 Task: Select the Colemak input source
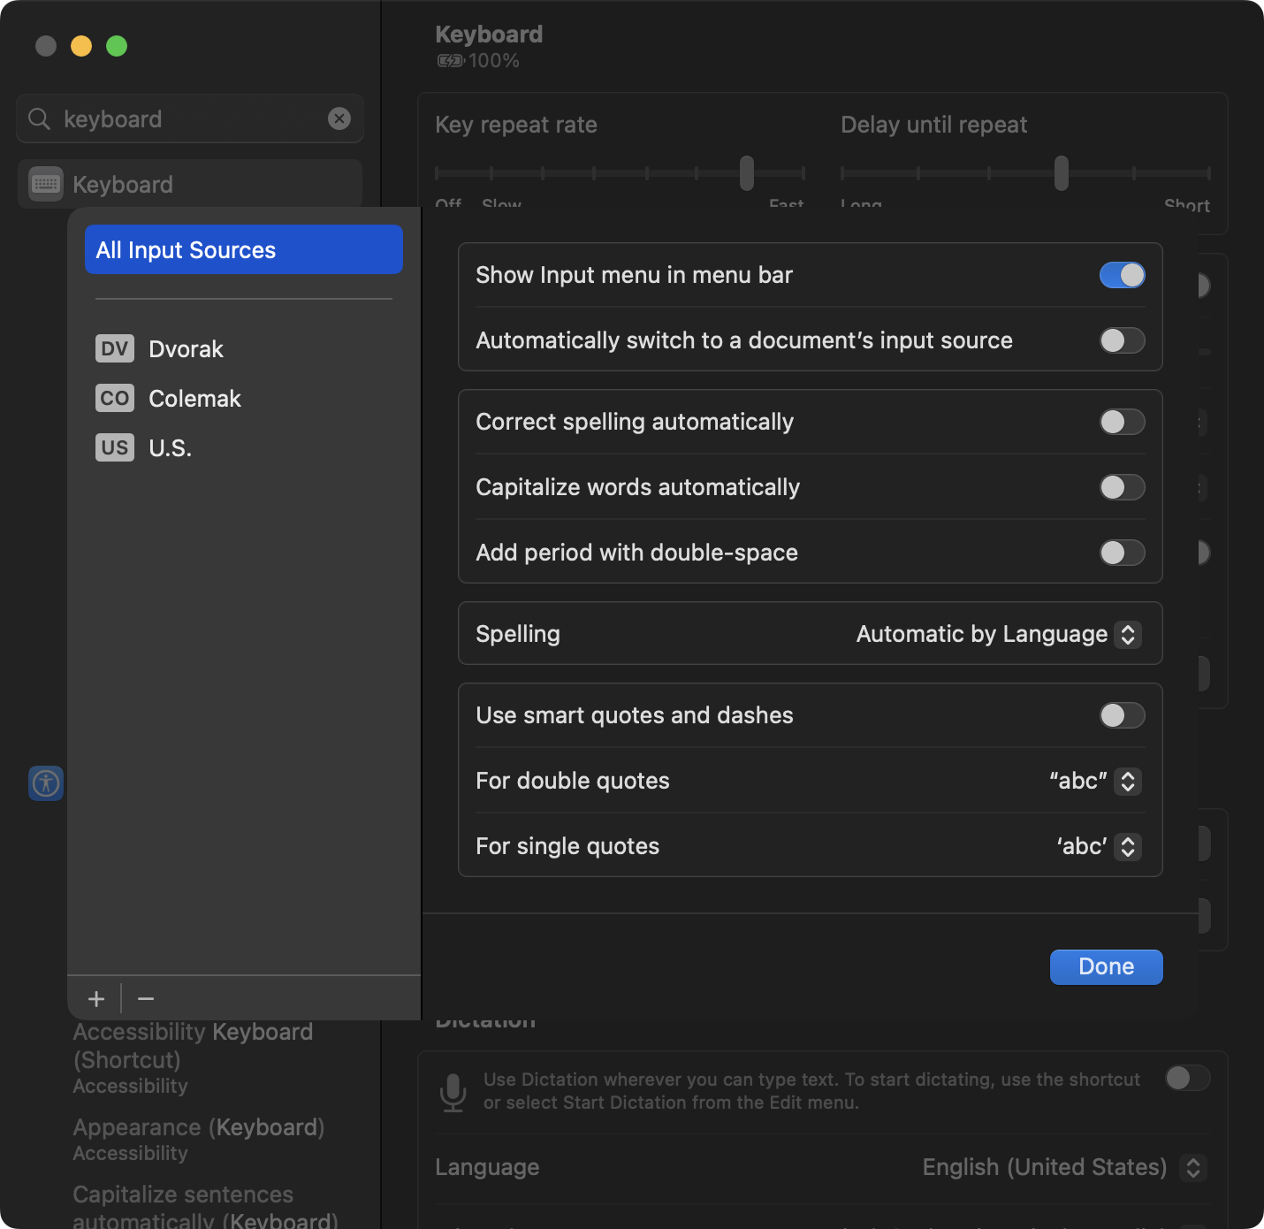[x=194, y=399]
